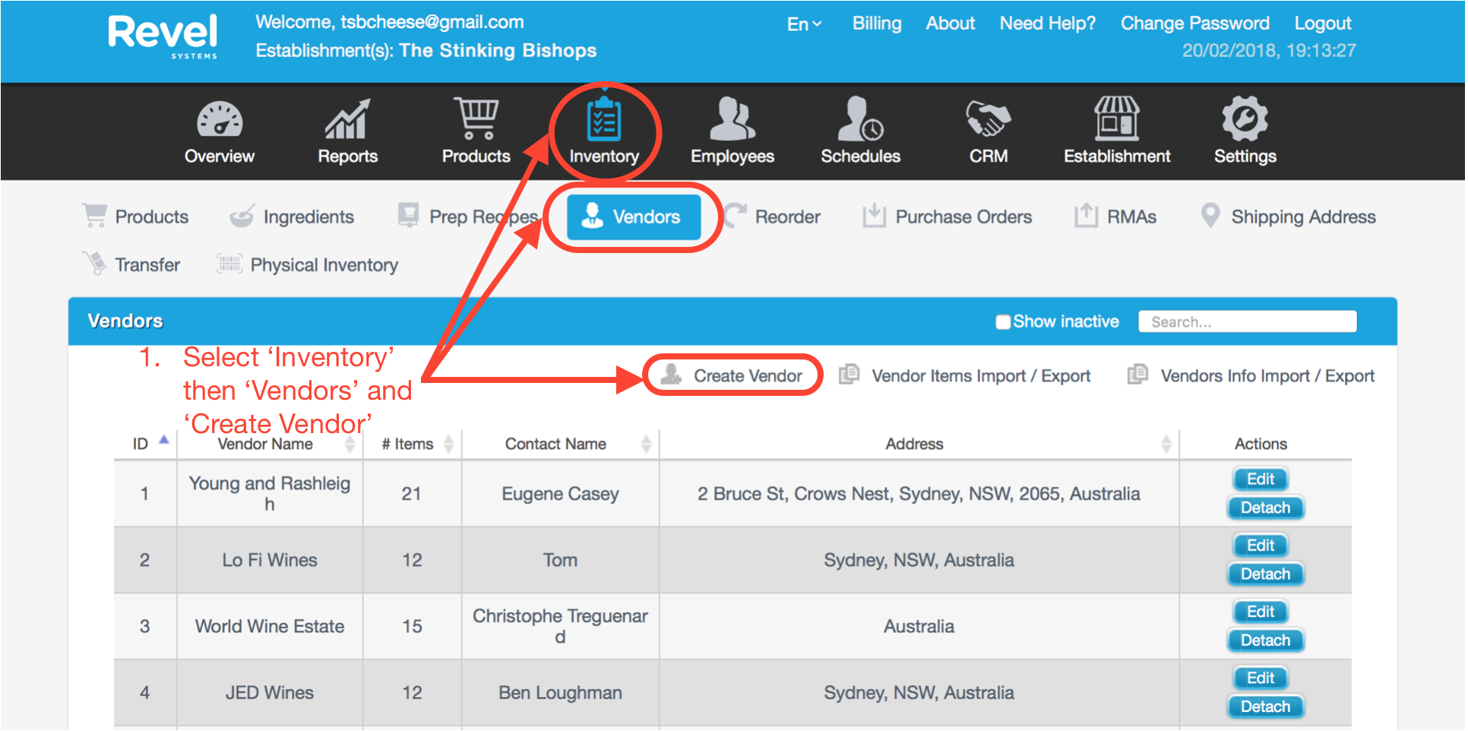This screenshot has width=1468, height=731.
Task: Sort table by Contact Name column
Action: [x=560, y=444]
